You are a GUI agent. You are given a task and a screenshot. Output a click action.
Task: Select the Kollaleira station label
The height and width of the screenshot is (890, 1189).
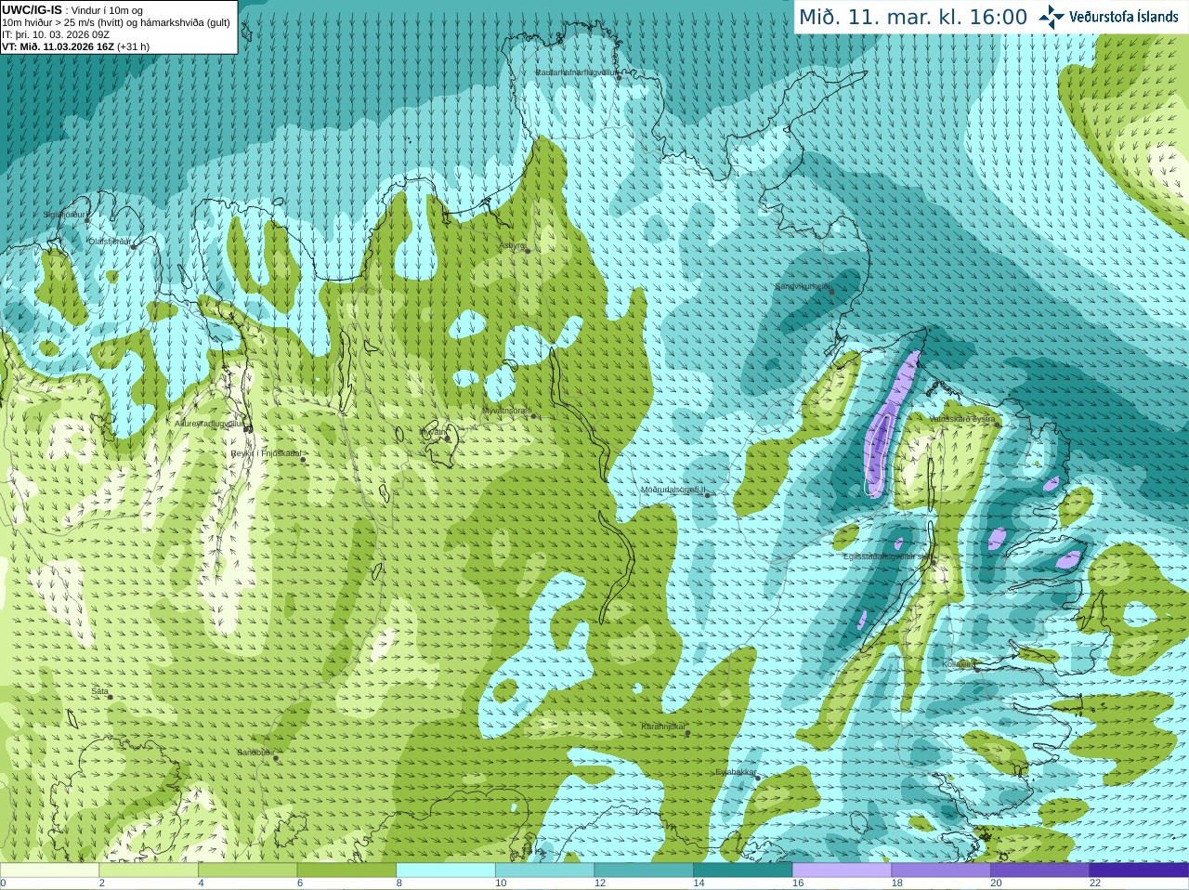959,664
